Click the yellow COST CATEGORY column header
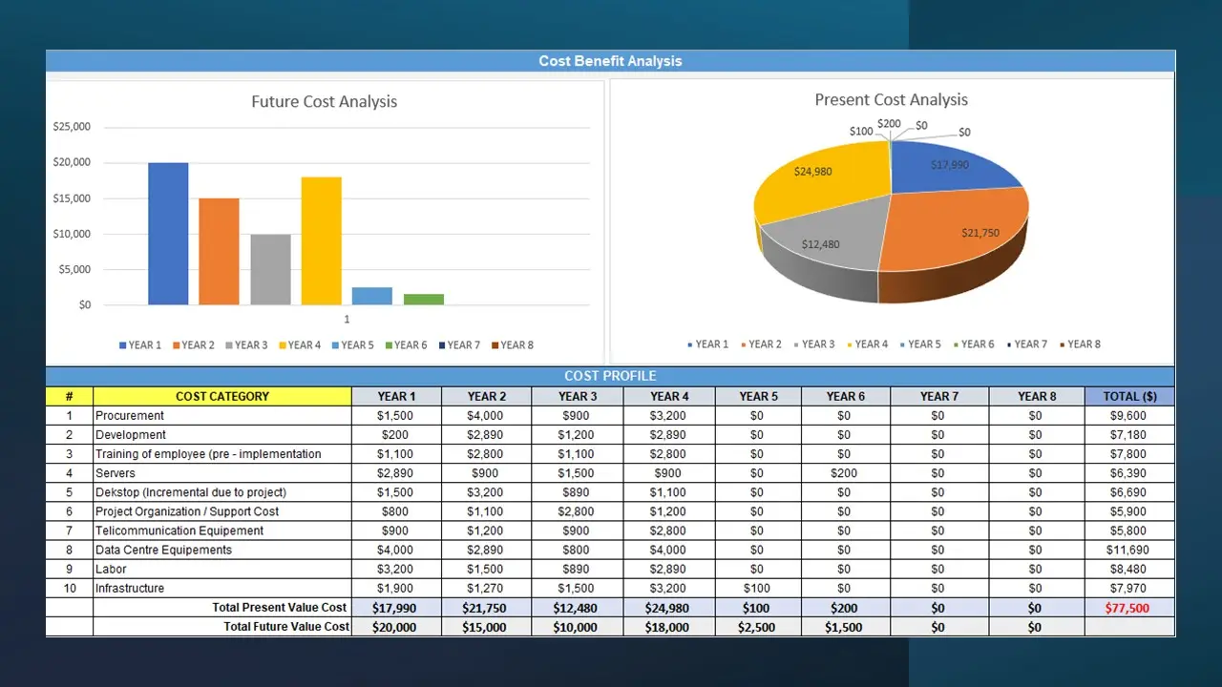Image resolution: width=1222 pixels, height=687 pixels. coord(221,396)
